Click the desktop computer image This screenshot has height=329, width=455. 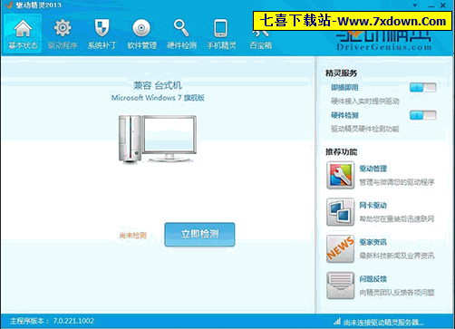pos(158,140)
